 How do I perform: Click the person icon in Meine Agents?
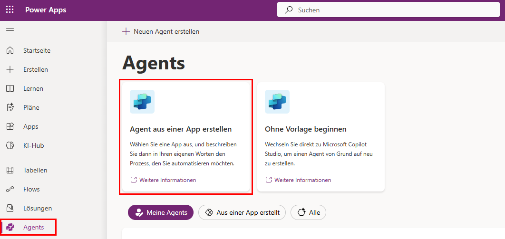pos(139,212)
